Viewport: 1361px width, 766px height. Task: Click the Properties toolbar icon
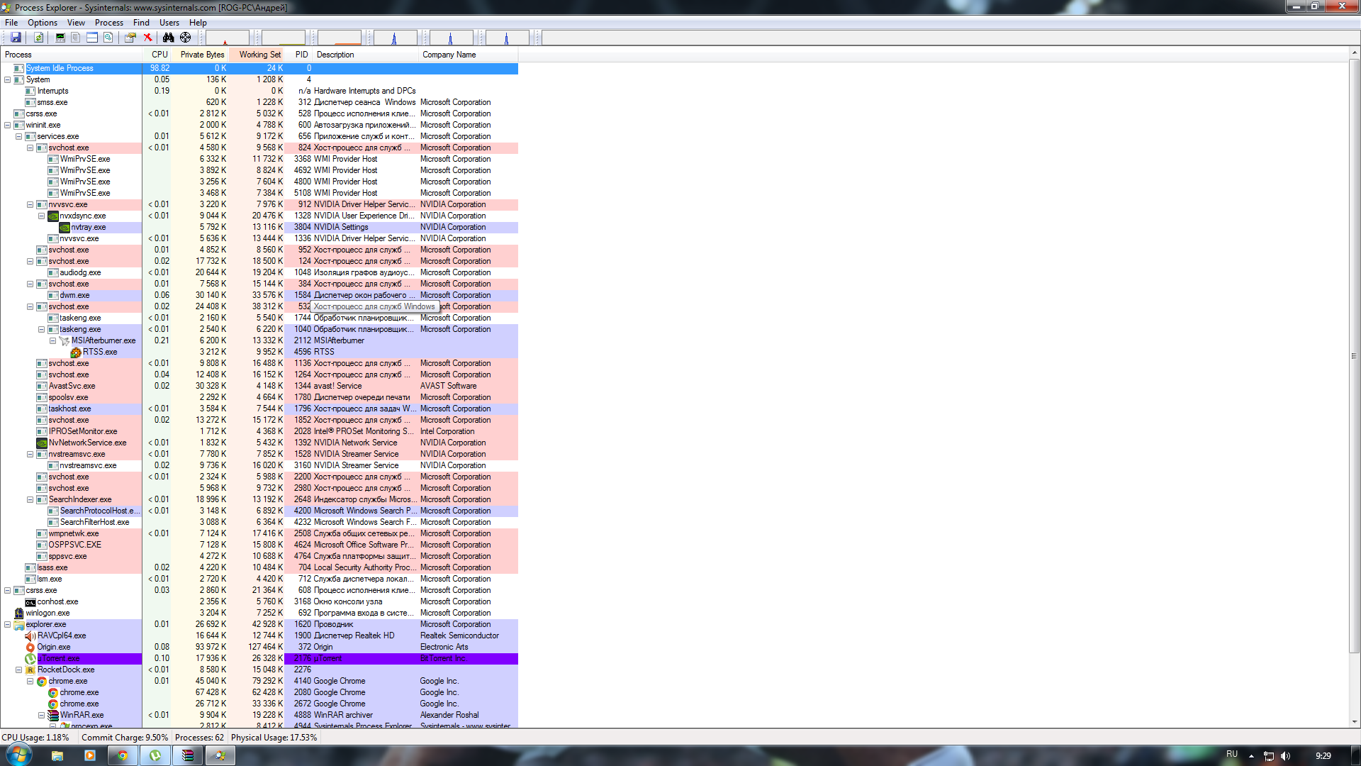coord(130,38)
